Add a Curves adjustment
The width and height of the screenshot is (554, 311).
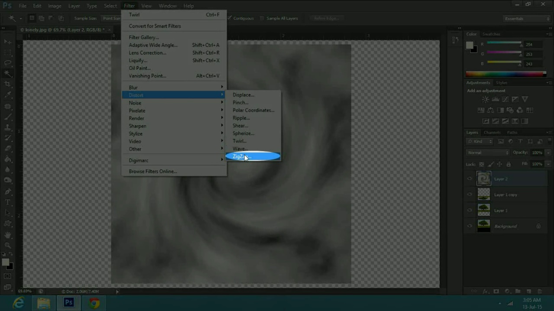pyautogui.click(x=505, y=99)
